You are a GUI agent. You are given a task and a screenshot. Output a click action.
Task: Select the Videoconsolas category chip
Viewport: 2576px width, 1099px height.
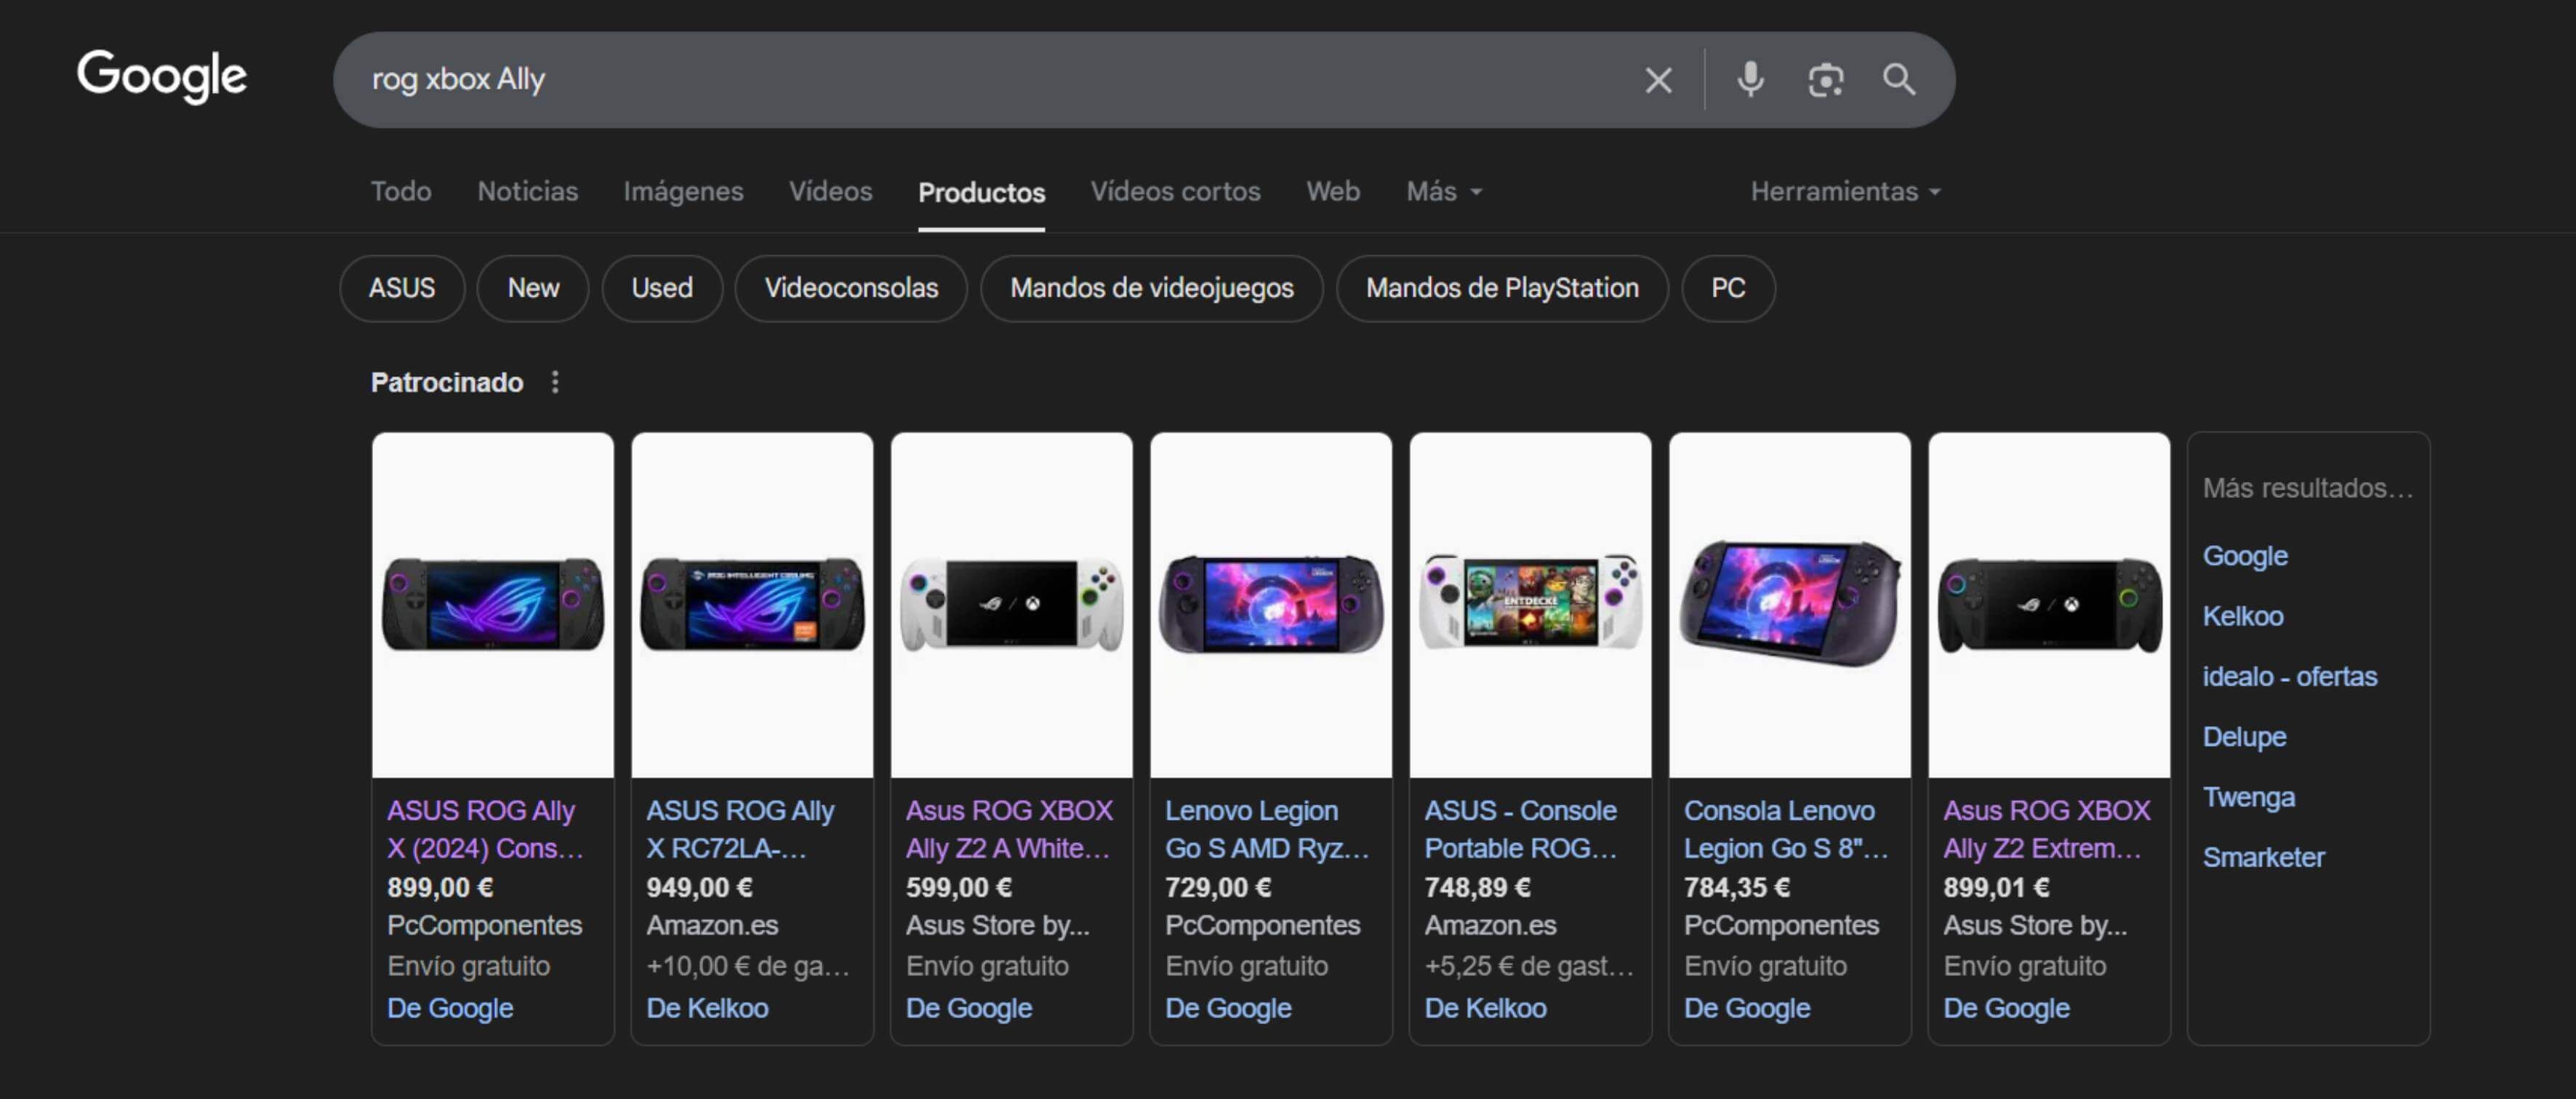click(x=851, y=288)
